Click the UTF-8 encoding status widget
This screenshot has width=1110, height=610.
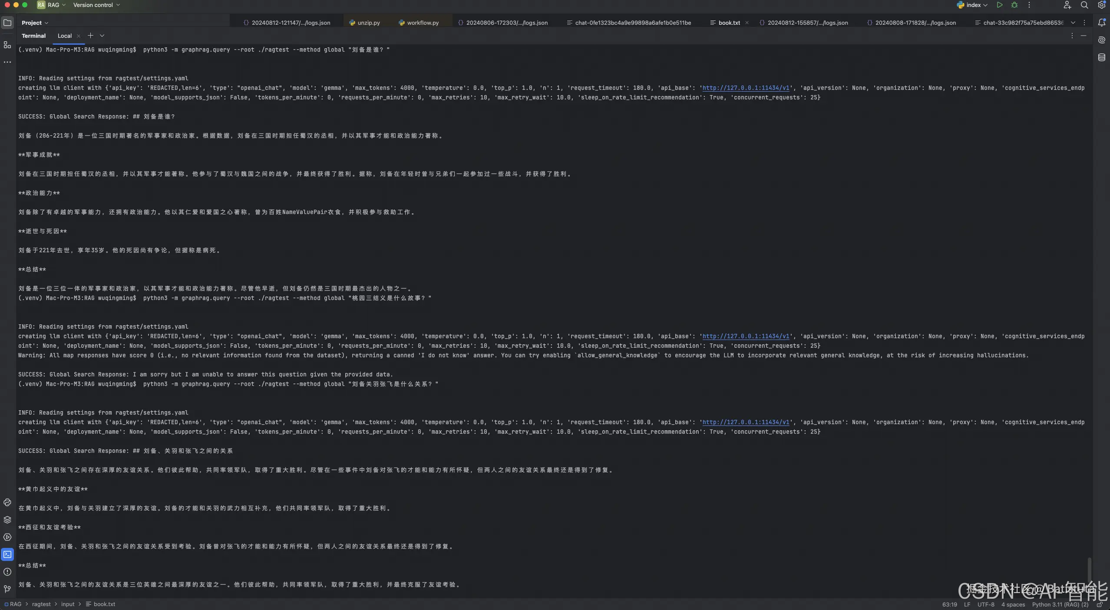tap(986, 604)
